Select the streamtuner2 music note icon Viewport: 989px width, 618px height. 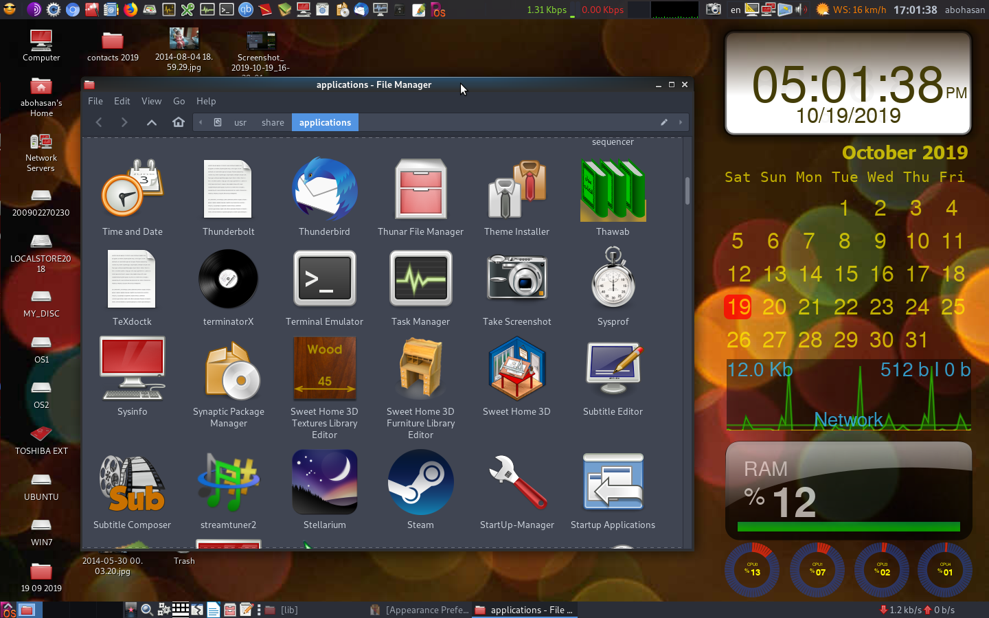click(x=229, y=481)
